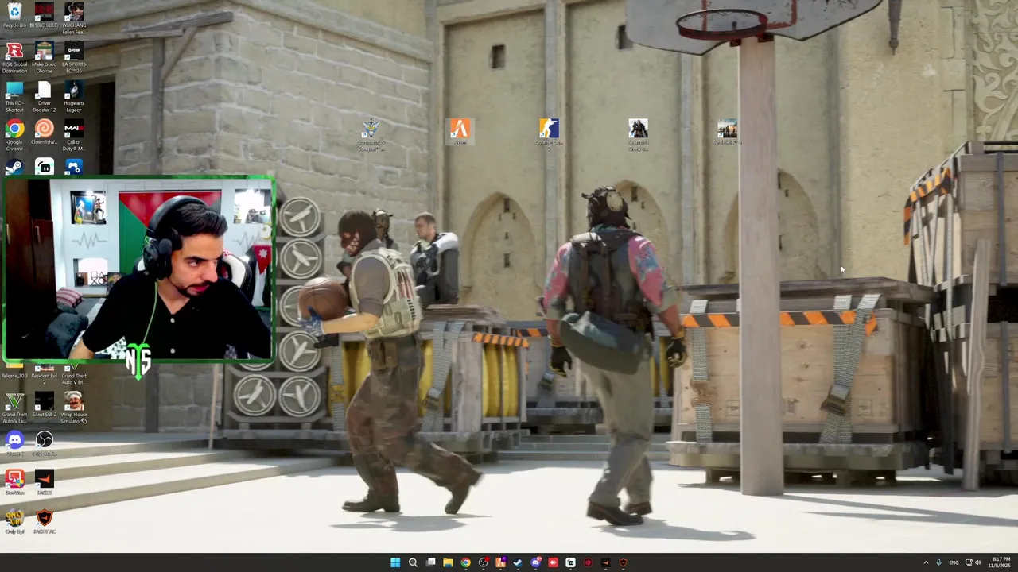1018x572 pixels.
Task: Launch the Clownfish Voice Changer shortcut
Action: pyautogui.click(x=45, y=133)
